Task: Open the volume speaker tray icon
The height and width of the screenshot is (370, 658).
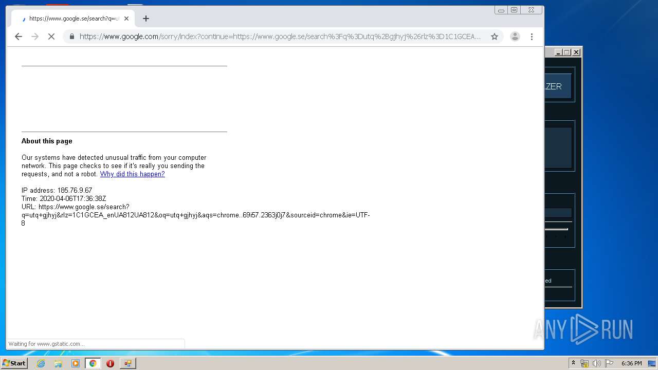Action: click(597, 363)
